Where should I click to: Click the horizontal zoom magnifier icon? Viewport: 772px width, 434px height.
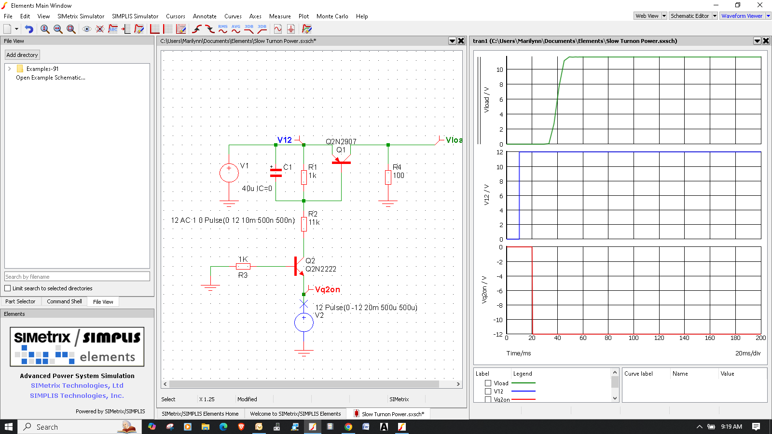tap(58, 29)
